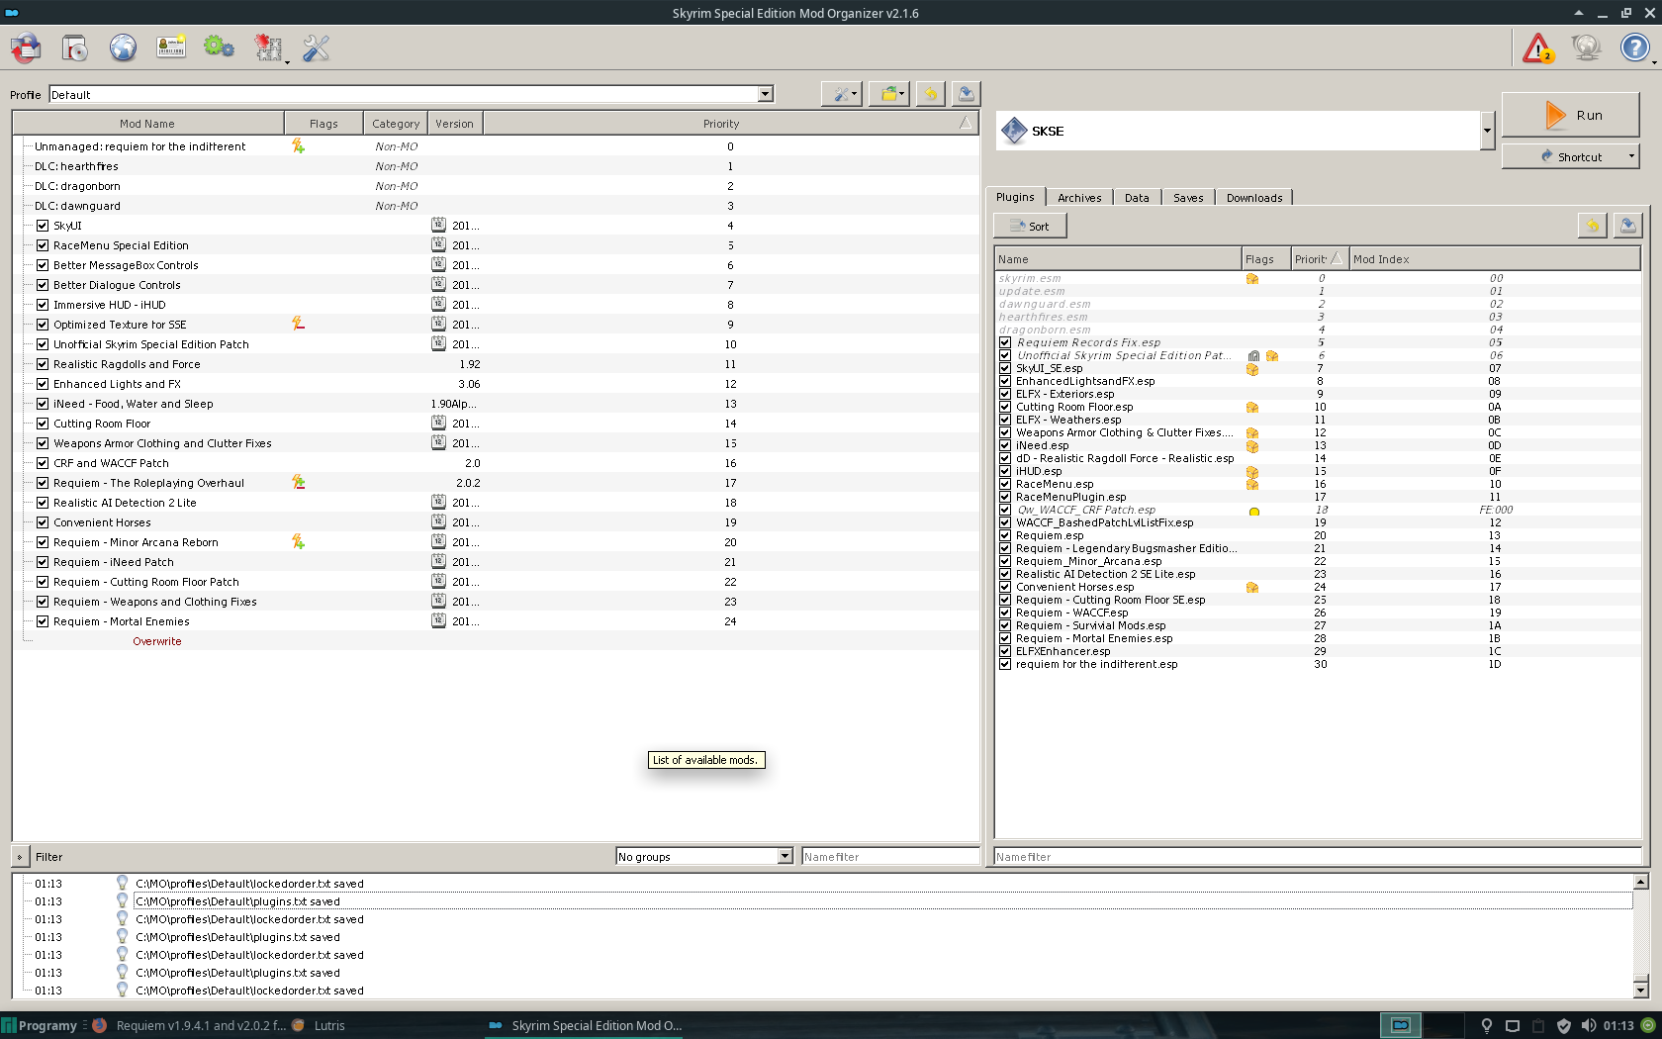Screen dimensions: 1662x1039
Task: Uncheck RaceMenu Special Edition mod
Action: pos(43,245)
